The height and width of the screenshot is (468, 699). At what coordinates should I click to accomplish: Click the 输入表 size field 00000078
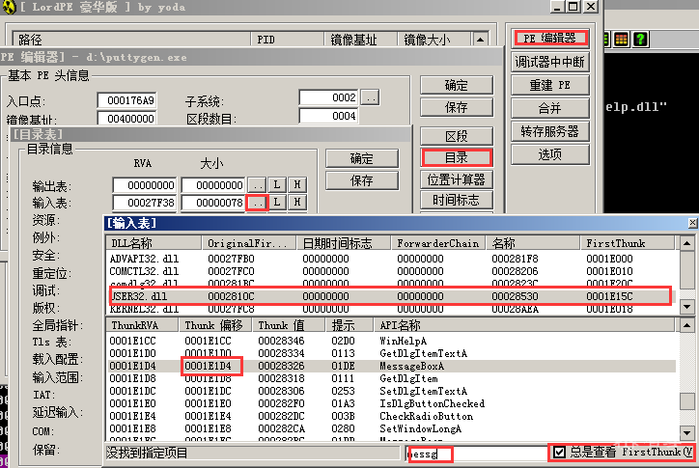click(213, 203)
